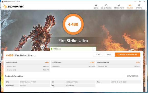The image size is (148, 93).
Task: Click the vertical scrollbar on right edge
Action: tap(146, 51)
